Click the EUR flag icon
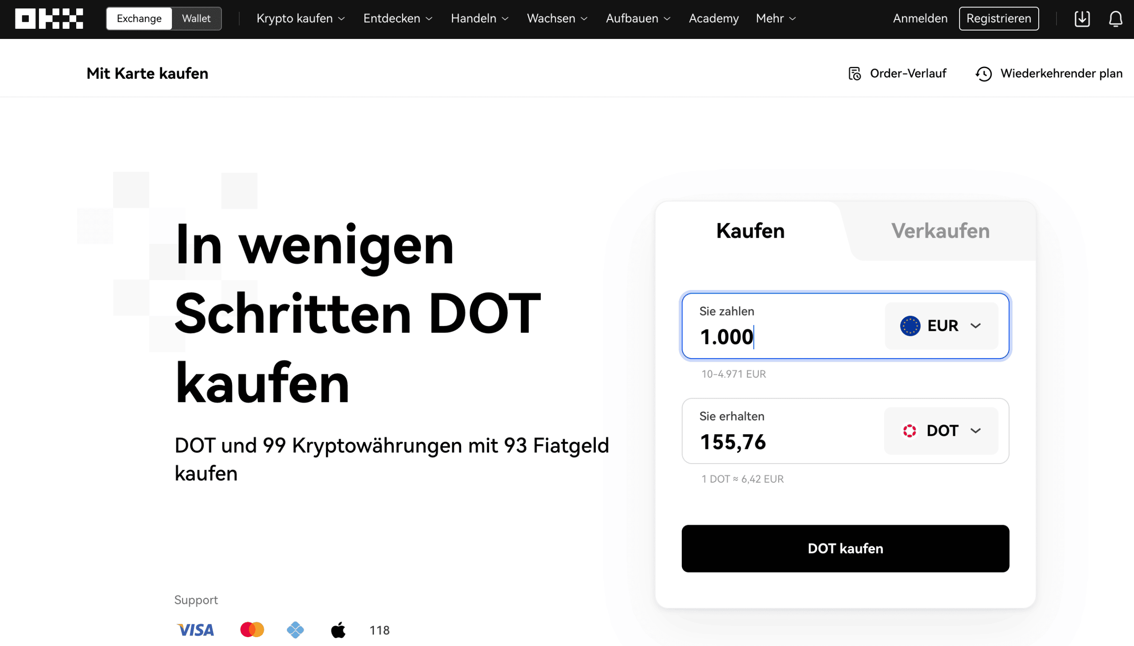This screenshot has width=1134, height=646. (x=910, y=326)
